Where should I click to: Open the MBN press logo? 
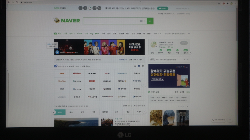click(x=62, y=73)
